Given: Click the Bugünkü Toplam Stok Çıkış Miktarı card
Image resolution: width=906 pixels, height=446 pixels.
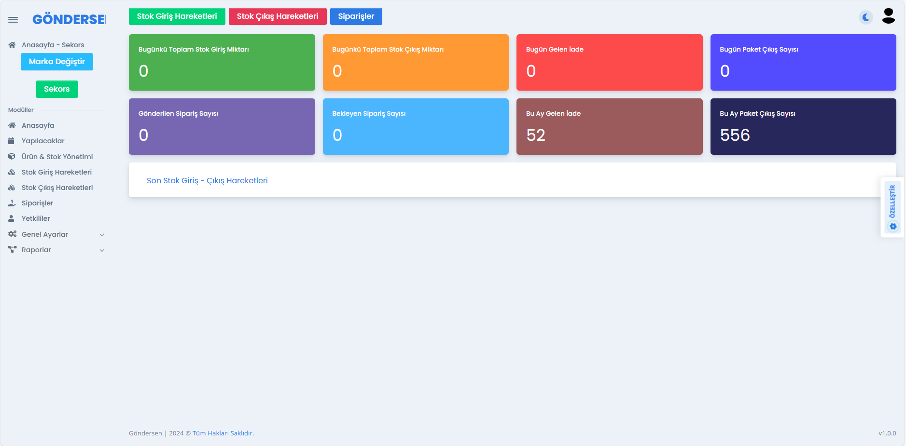Looking at the screenshot, I should tap(416, 62).
